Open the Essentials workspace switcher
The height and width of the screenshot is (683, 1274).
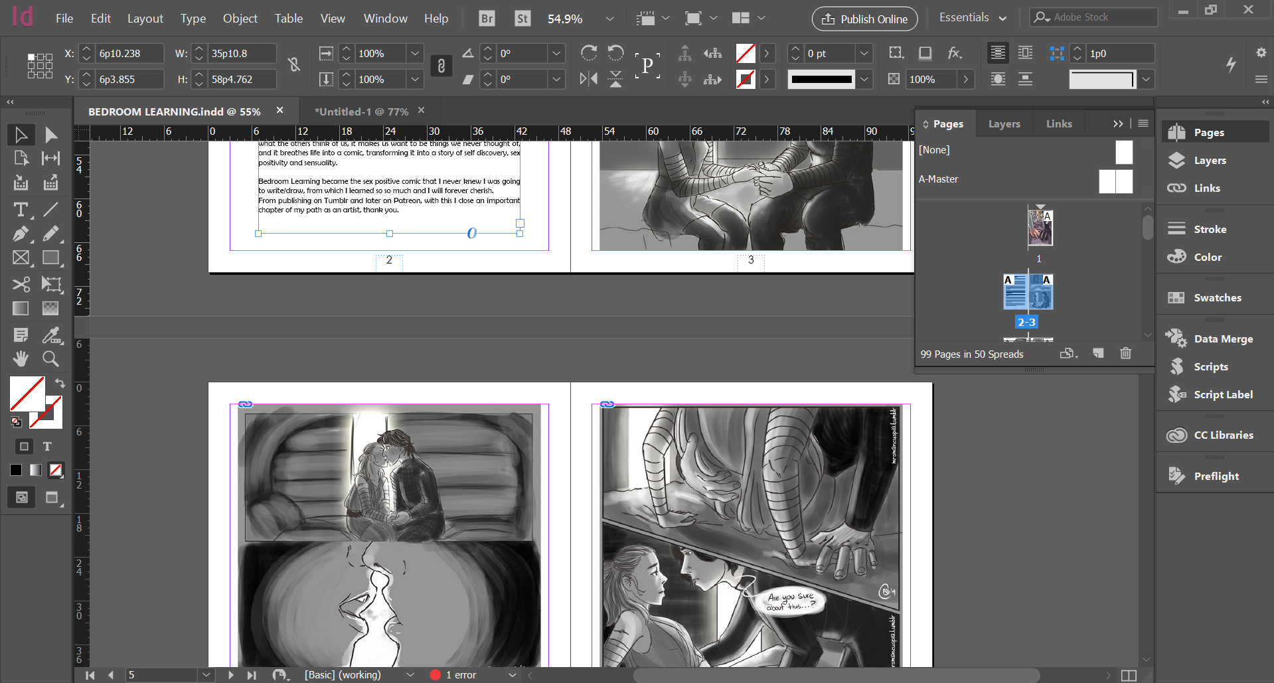[x=973, y=18]
